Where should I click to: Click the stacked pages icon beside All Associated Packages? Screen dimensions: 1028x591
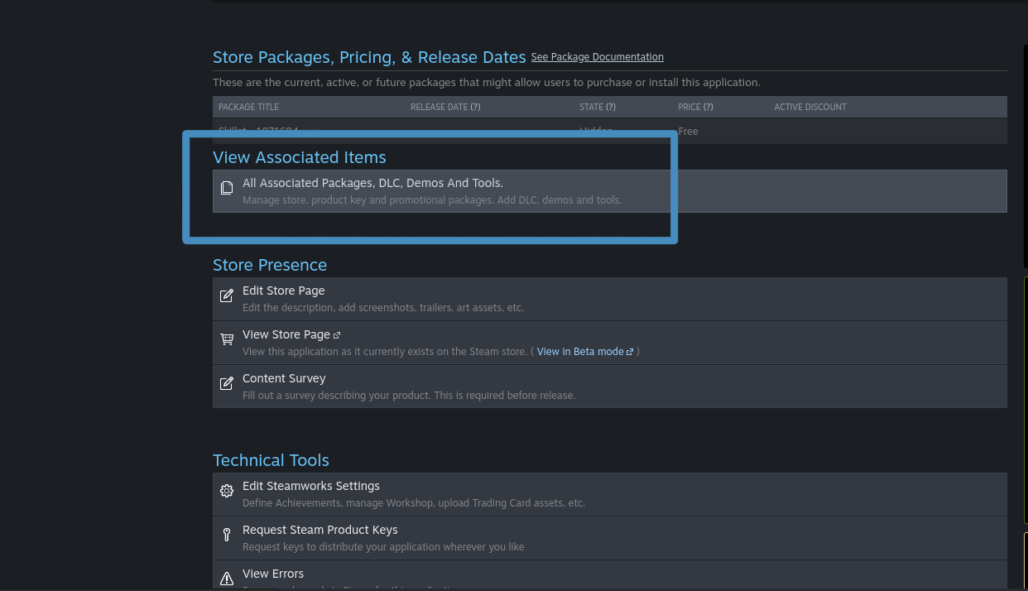coord(227,188)
